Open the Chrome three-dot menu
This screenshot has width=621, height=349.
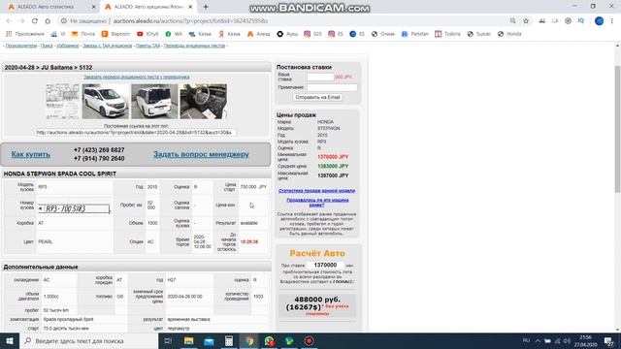pos(612,21)
